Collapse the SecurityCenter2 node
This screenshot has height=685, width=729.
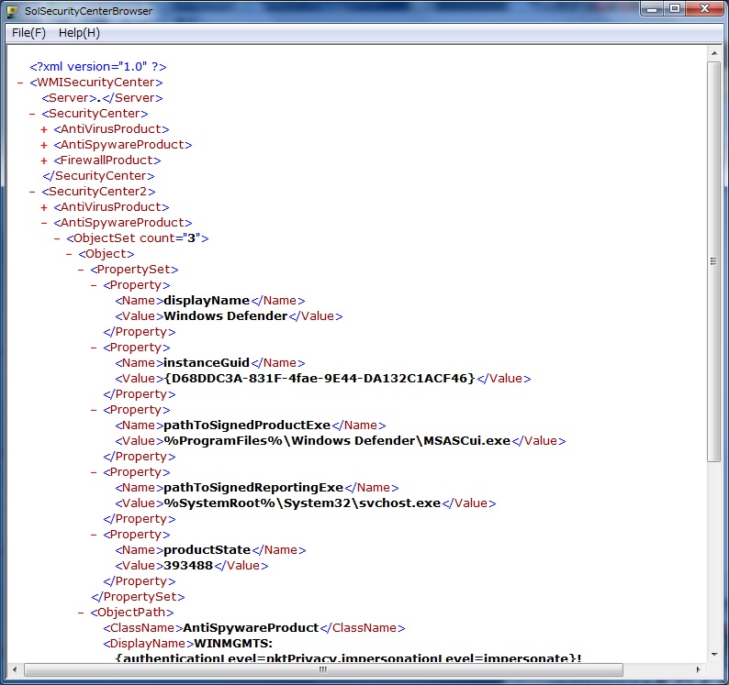[32, 192]
